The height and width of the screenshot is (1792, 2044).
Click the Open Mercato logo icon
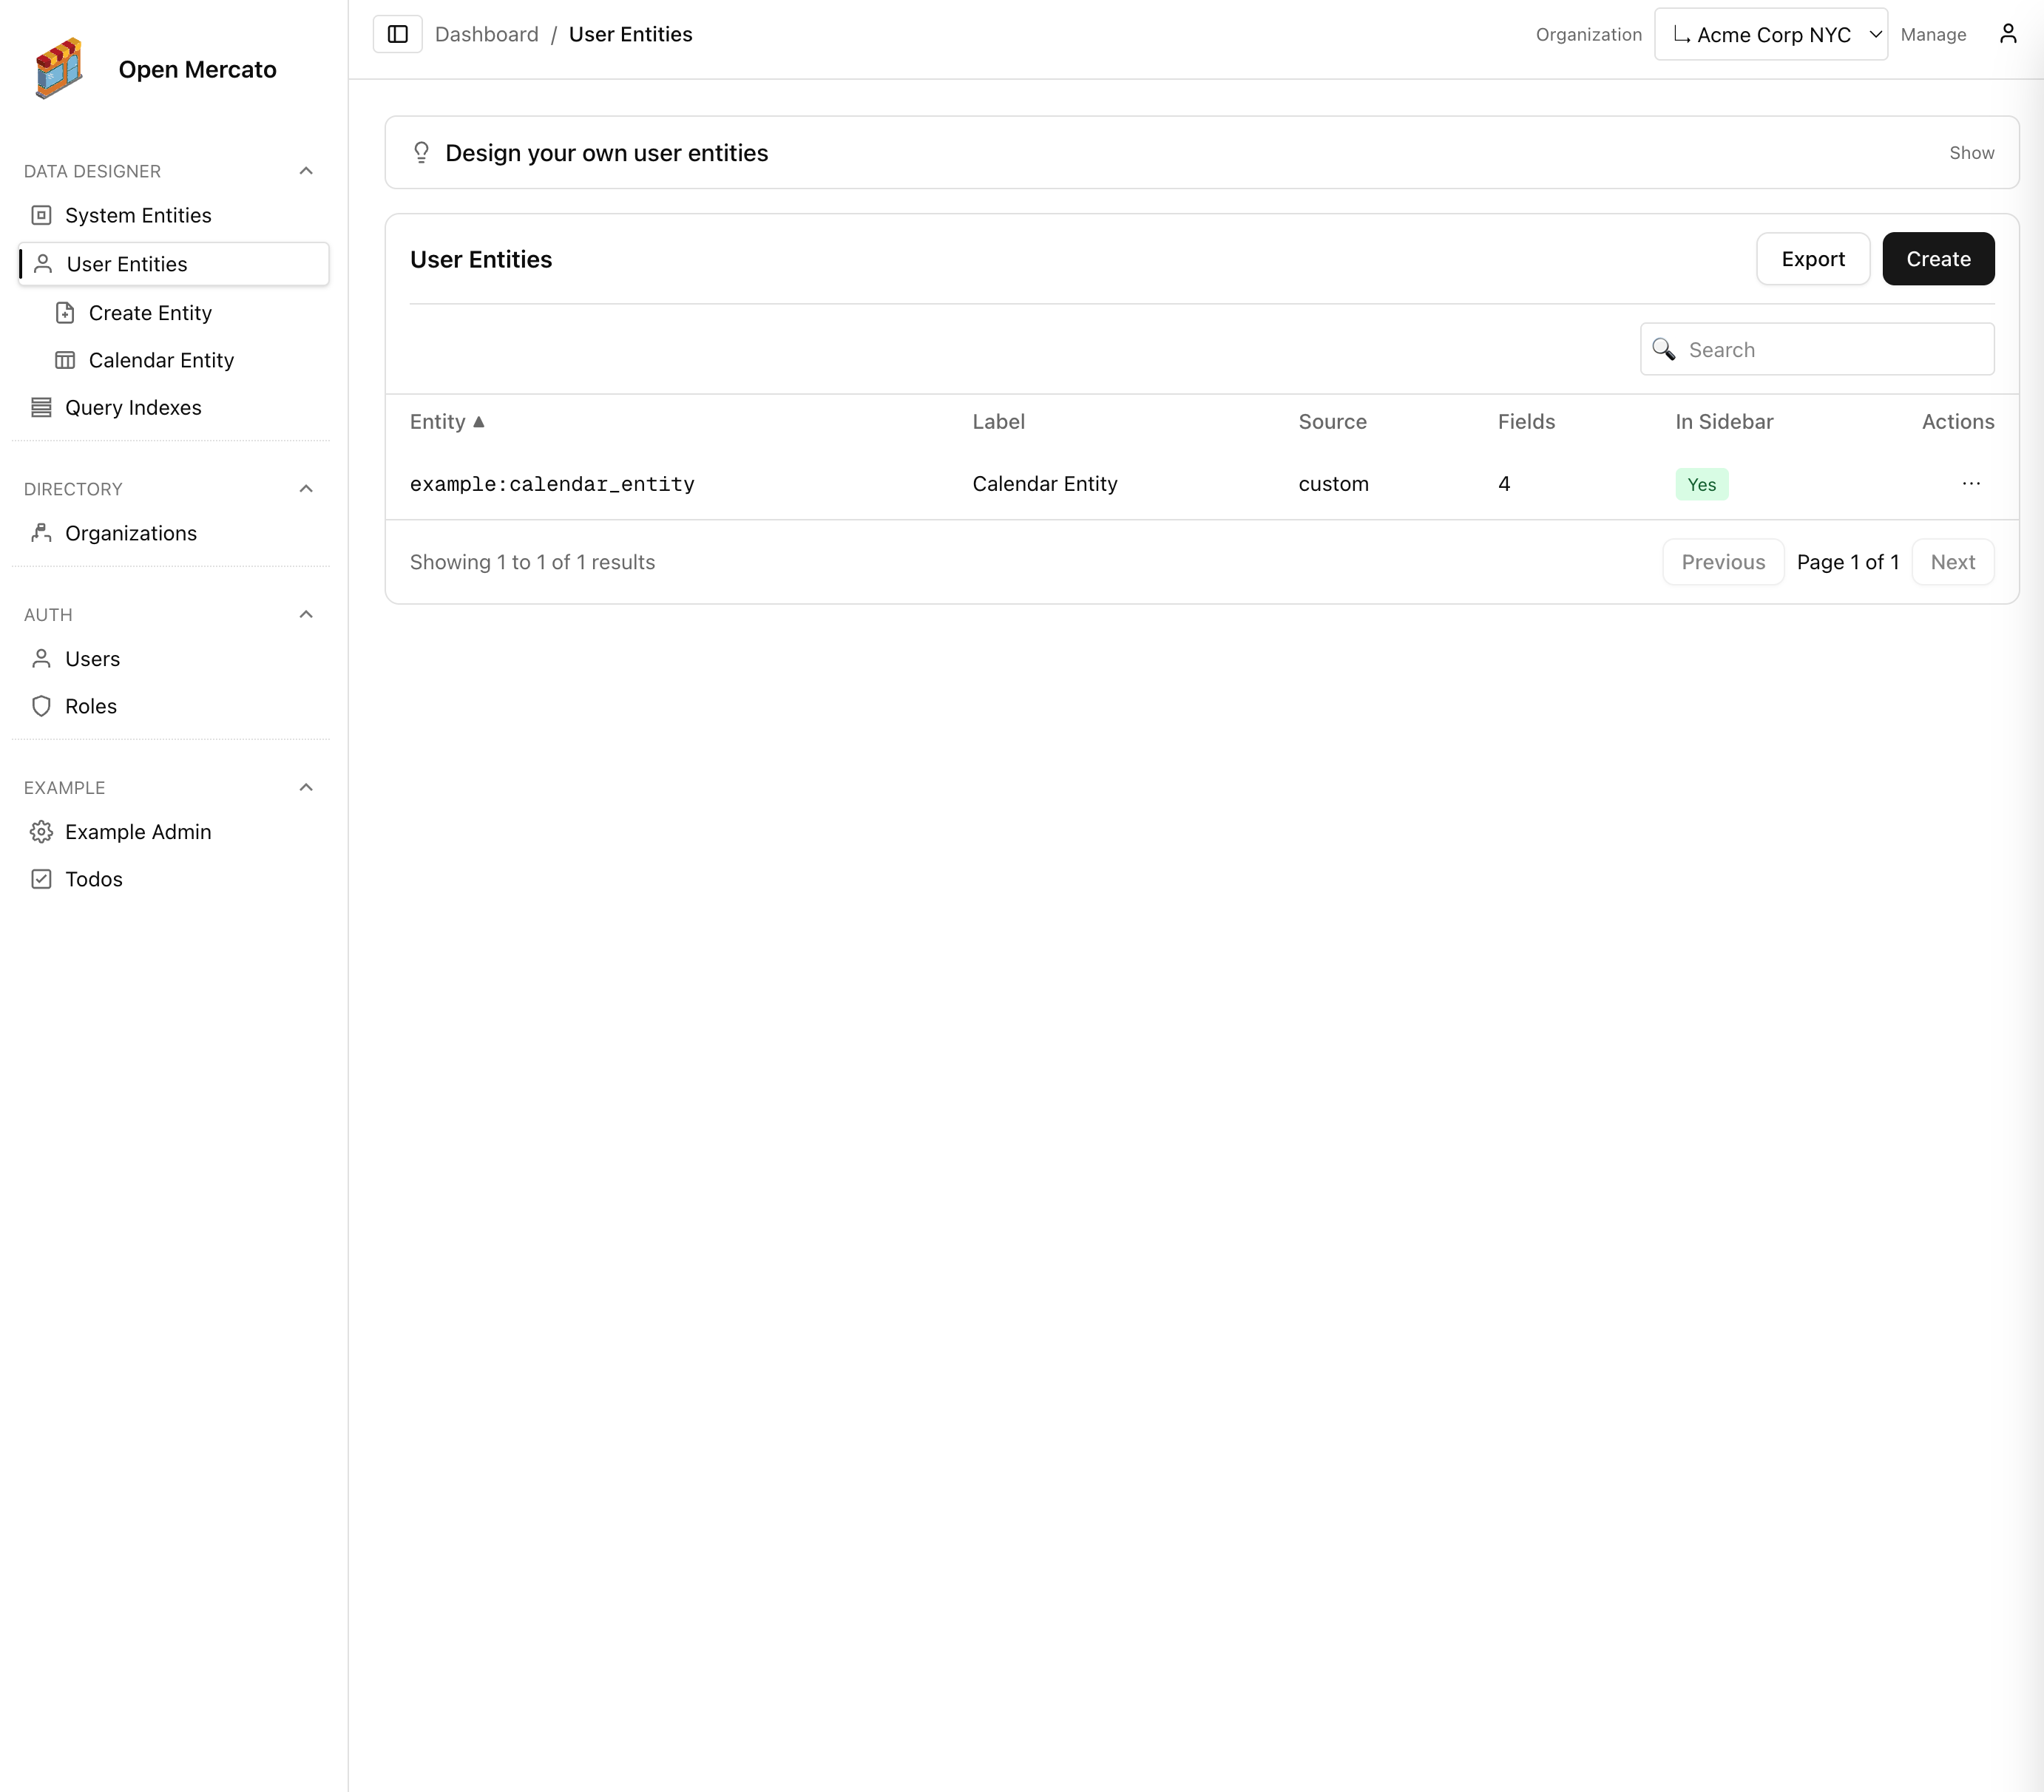[60, 67]
